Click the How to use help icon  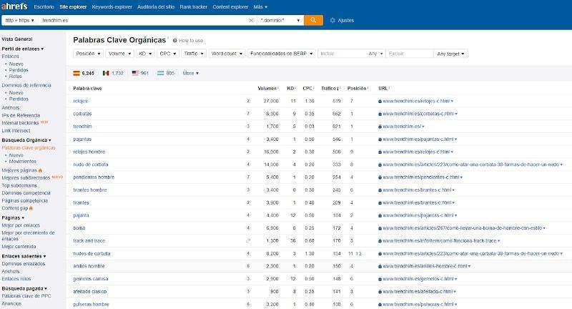click(x=175, y=41)
